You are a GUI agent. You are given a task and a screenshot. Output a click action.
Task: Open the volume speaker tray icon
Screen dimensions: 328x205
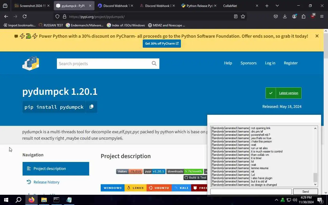[295, 200]
